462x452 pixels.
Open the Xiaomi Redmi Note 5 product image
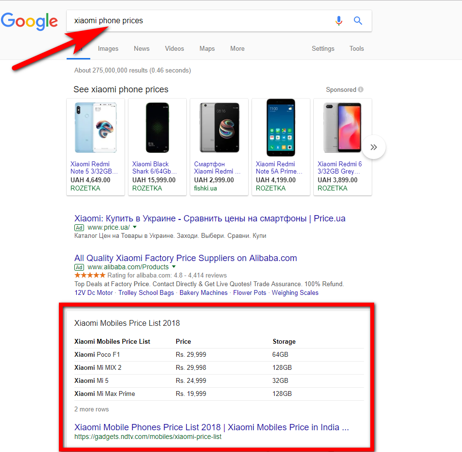(x=96, y=128)
